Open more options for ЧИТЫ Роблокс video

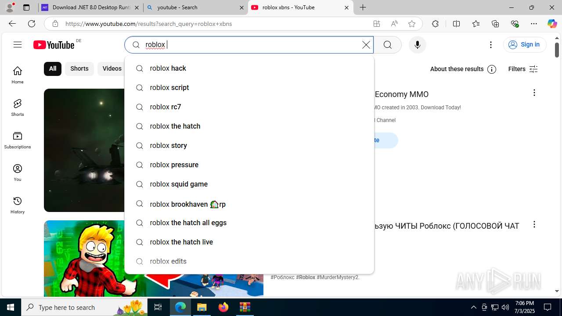[534, 224]
